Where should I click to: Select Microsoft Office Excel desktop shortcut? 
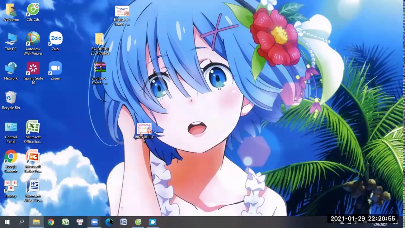33,132
